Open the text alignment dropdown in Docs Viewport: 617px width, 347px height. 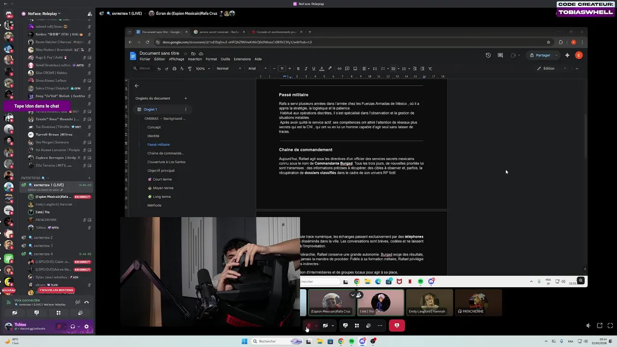[365, 68]
